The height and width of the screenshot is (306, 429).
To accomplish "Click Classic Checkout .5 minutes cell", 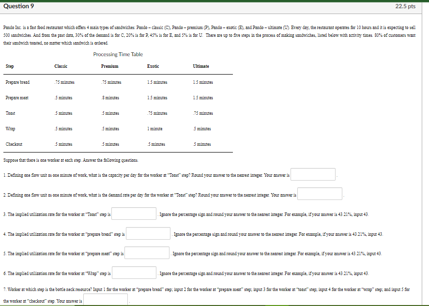I will tap(63, 144).
